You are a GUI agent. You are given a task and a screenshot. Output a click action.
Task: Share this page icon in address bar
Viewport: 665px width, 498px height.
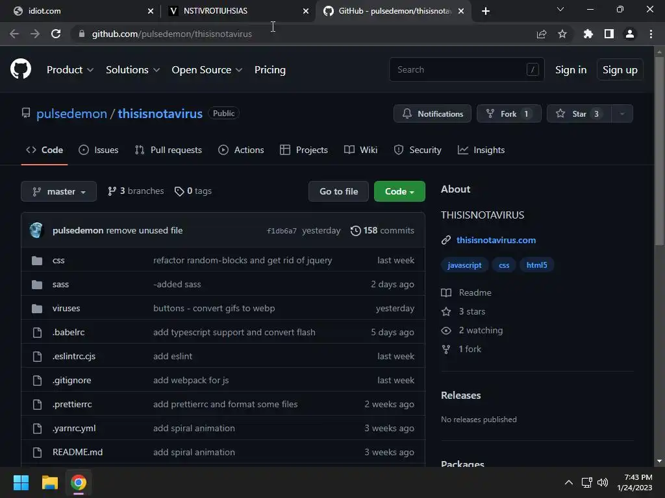[542, 34]
